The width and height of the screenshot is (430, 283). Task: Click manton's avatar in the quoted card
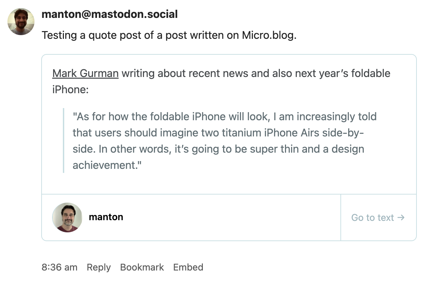point(67,217)
